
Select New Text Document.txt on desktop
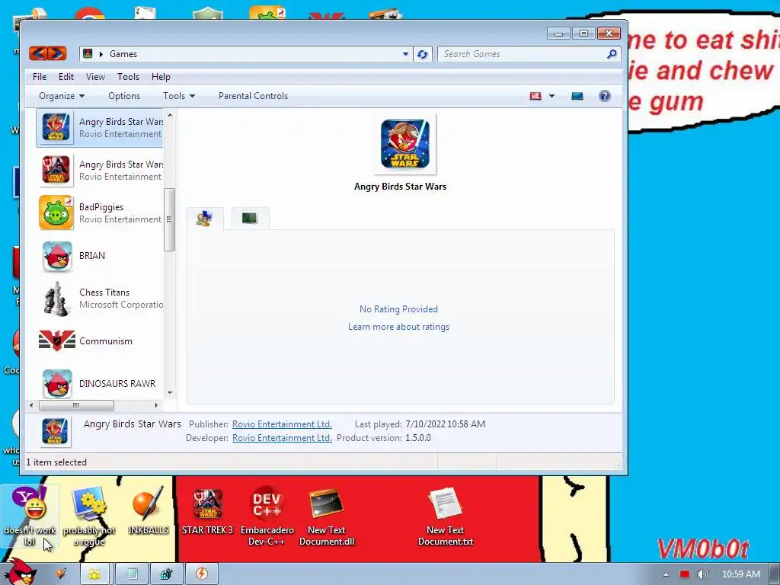pyautogui.click(x=445, y=516)
